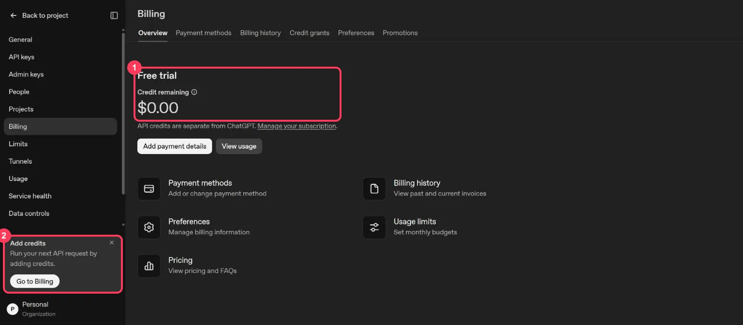Click 'View pricing and FAQs' text

[203, 271]
